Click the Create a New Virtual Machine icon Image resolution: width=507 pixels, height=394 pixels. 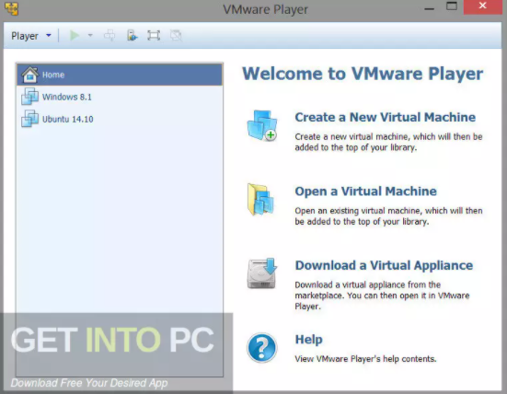(x=262, y=125)
